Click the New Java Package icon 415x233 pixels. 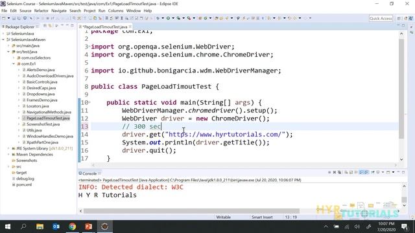click(200, 18)
